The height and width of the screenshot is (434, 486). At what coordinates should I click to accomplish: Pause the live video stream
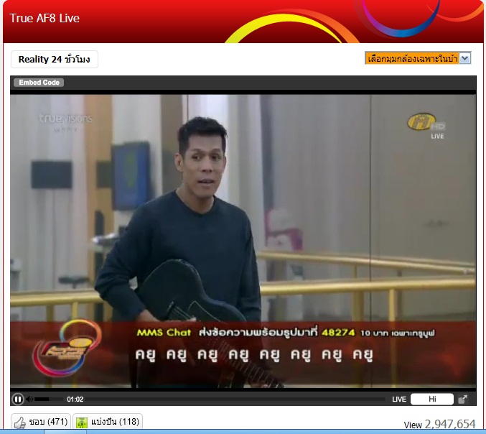click(x=18, y=399)
